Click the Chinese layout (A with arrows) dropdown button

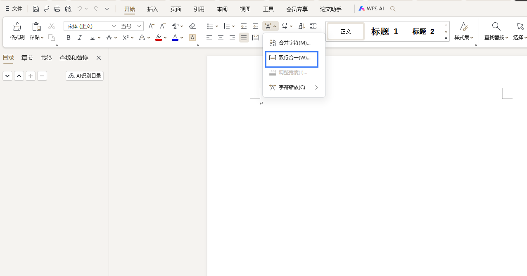[271, 26]
